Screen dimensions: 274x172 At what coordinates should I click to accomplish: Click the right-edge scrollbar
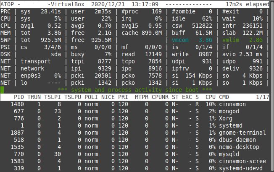(x=272, y=86)
